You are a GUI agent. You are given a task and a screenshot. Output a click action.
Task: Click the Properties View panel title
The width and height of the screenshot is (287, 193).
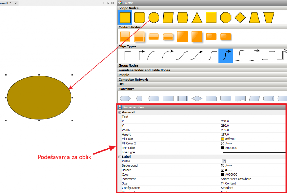[x=133, y=107]
